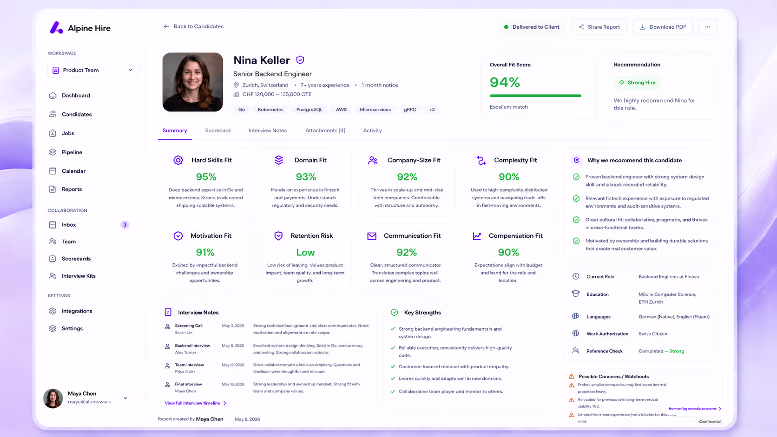Click the Download PDF button
Viewport: 777px width, 437px height.
[663, 27]
